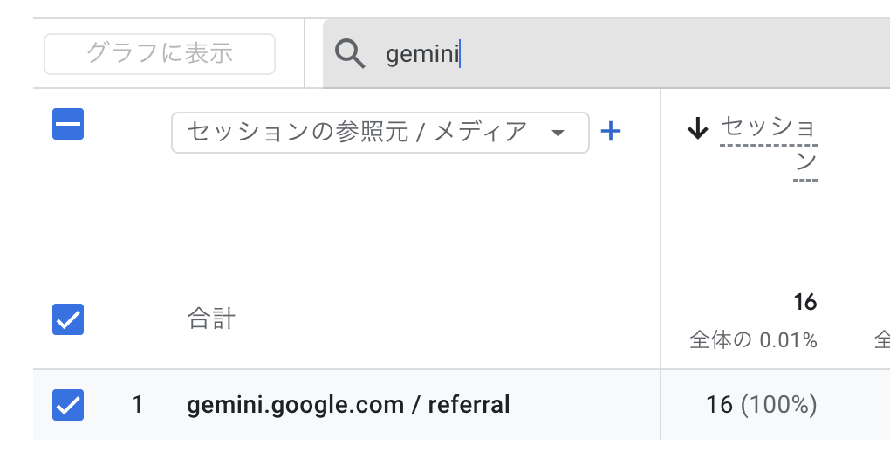The height and width of the screenshot is (459, 890).
Task: Toggle the select-all header checkbox
Action: click(68, 125)
